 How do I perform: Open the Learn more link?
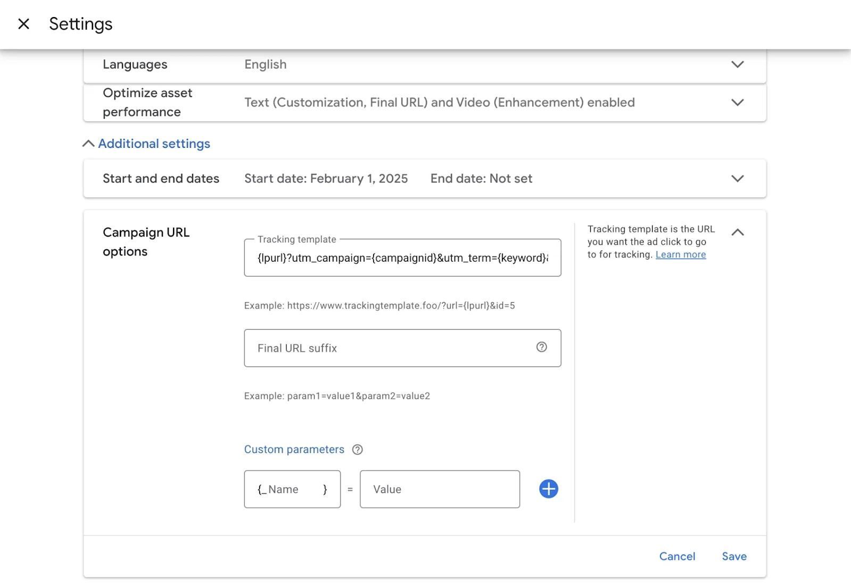[x=681, y=255]
